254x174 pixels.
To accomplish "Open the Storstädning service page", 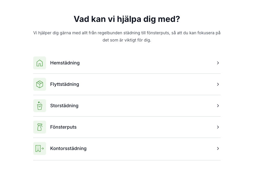I will (x=64, y=106).
